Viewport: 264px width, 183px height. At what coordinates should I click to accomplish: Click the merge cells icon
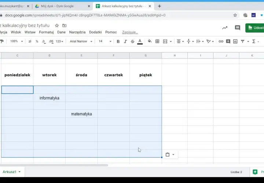[x=165, y=41]
